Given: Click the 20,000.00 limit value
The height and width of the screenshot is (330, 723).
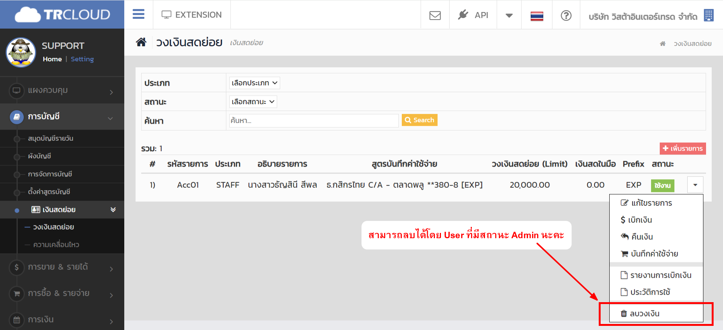Looking at the screenshot, I should click(529, 185).
